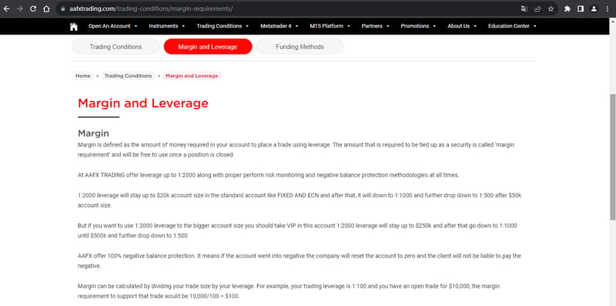616x306 pixels.
Task: Expand Trading Conditions nav dropdown
Action: pyautogui.click(x=223, y=26)
